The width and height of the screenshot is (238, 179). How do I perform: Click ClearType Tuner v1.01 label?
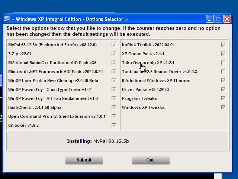coord(50,89)
